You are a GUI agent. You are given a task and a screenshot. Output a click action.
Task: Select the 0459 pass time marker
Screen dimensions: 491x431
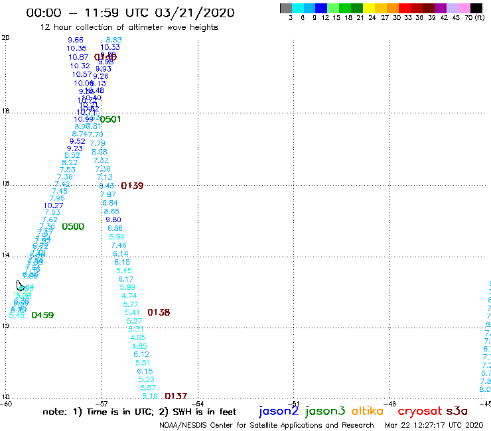click(42, 315)
